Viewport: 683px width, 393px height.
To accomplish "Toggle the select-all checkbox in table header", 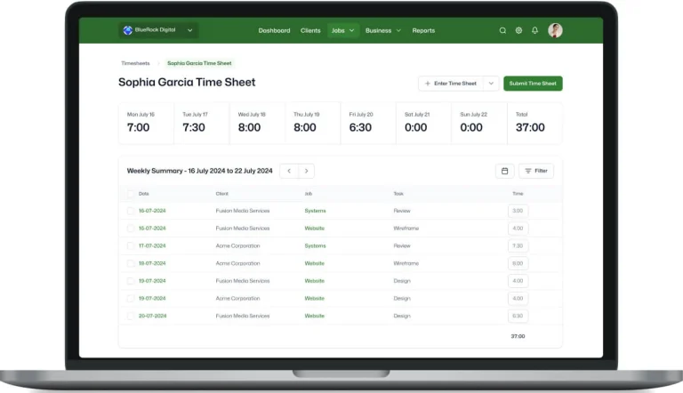I will [131, 193].
